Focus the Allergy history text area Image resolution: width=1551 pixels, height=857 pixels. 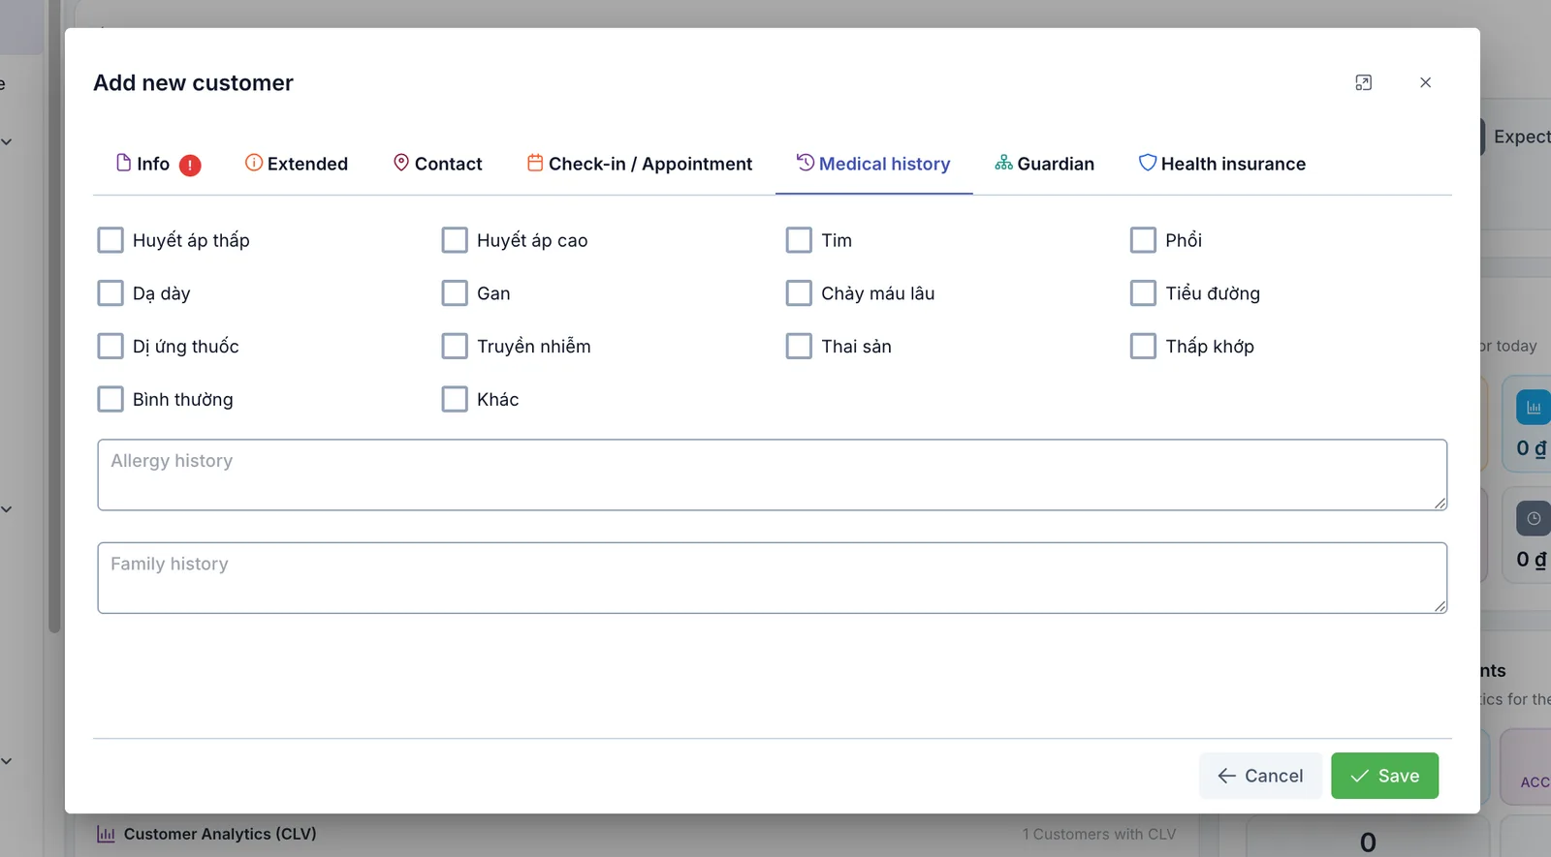(772, 474)
